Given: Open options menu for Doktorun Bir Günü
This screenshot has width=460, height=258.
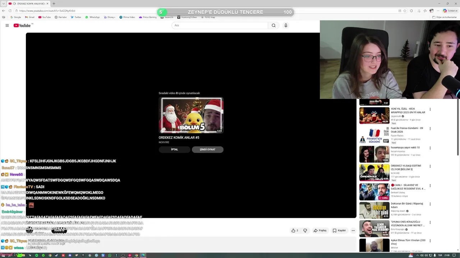Looking at the screenshot, I should [430, 204].
